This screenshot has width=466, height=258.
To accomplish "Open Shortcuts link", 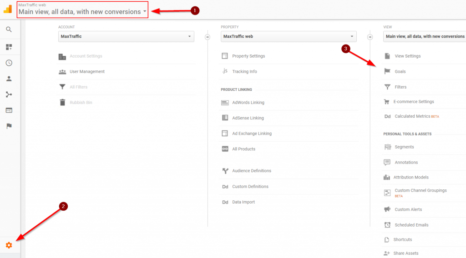I will click(403, 240).
